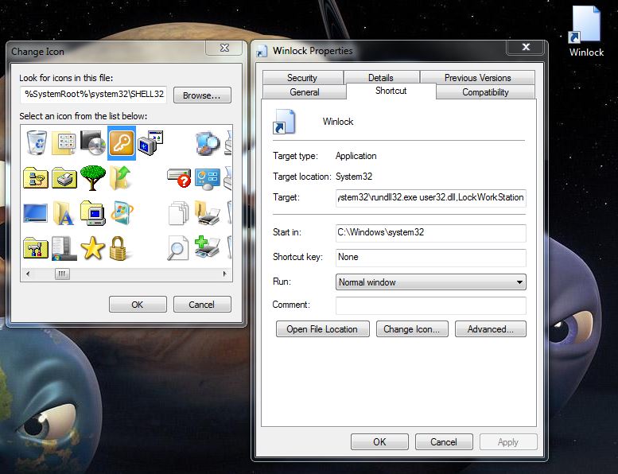Screen dimensions: 618x474
Task: Switch to the Details tab
Action: click(381, 78)
